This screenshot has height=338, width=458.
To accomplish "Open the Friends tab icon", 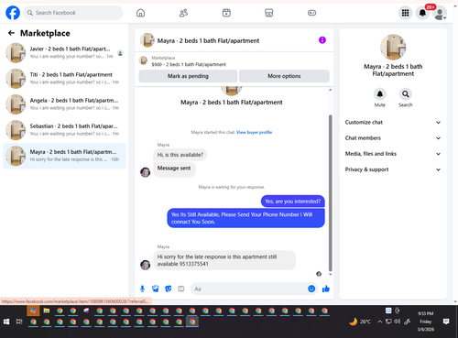I will [183, 13].
